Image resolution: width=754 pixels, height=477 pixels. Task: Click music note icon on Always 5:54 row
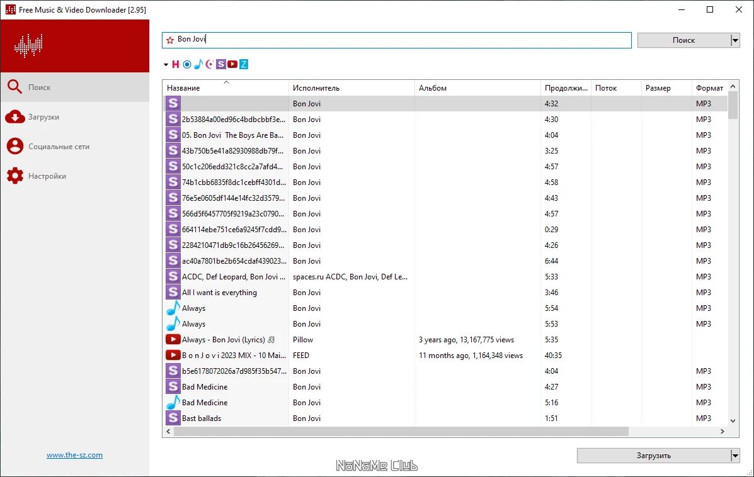173,308
